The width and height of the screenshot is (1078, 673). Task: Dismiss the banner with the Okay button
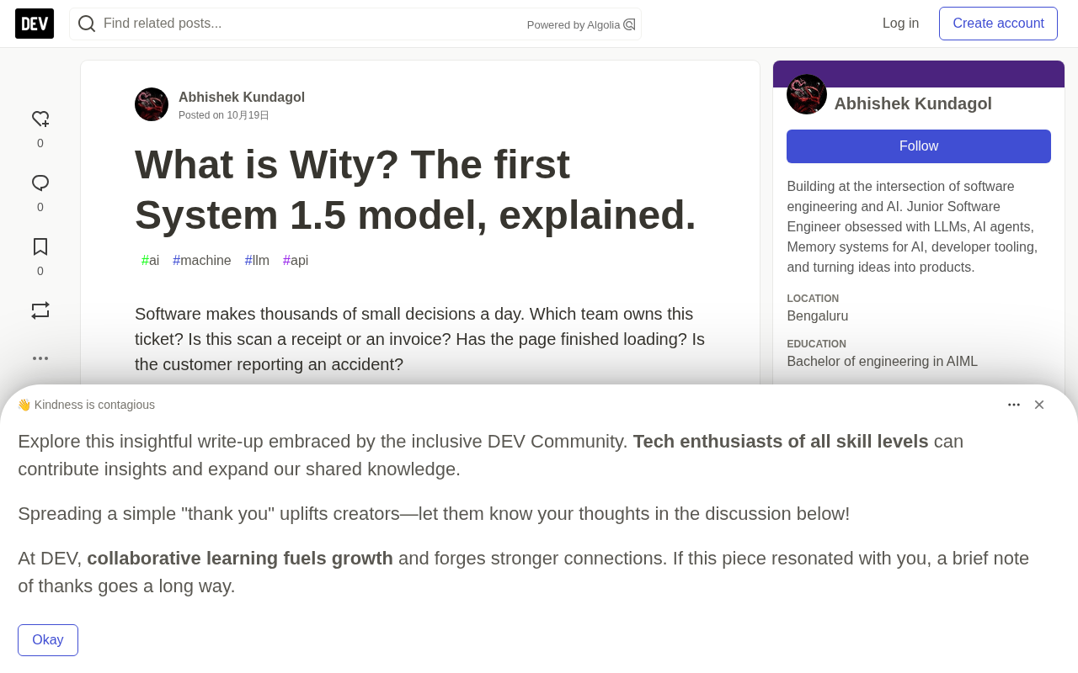point(48,640)
